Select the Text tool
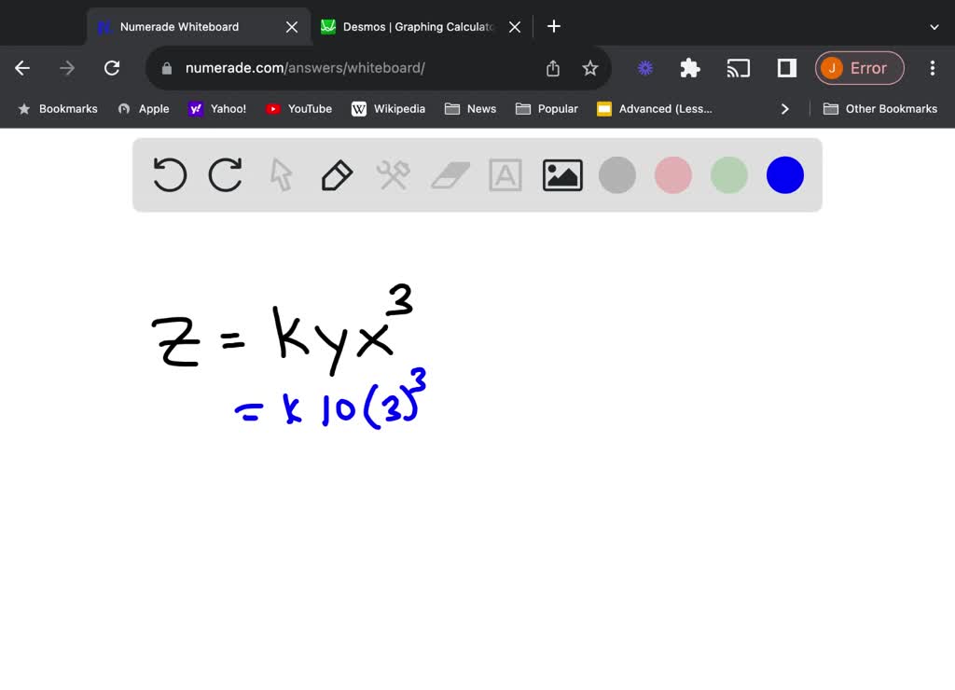 click(x=505, y=174)
